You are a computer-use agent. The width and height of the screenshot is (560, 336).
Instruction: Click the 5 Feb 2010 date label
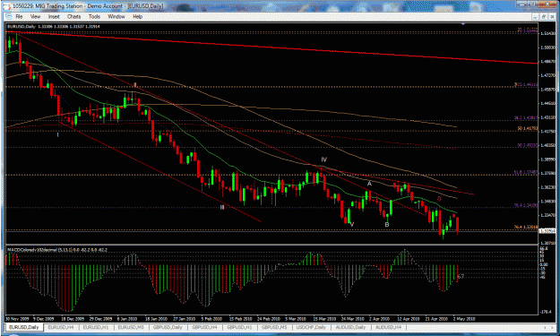(x=211, y=319)
